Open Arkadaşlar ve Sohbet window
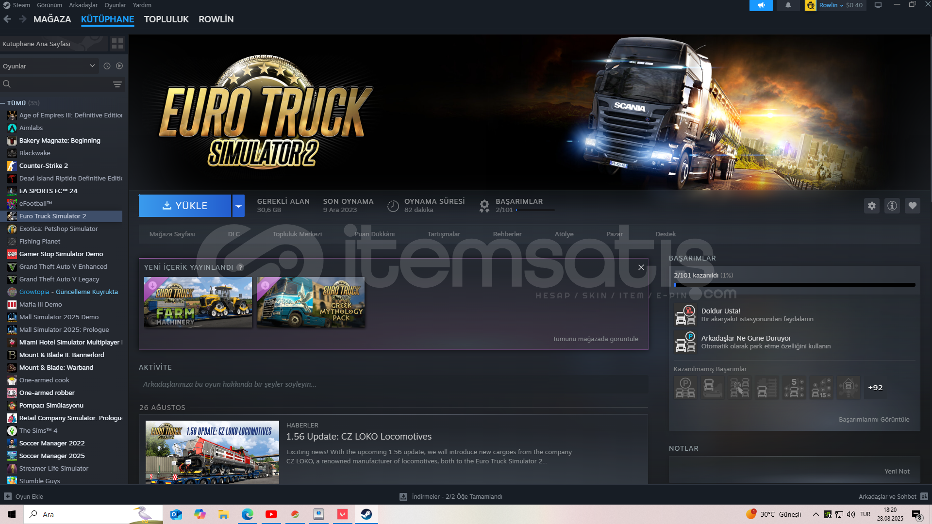The image size is (932, 524). pos(893,496)
